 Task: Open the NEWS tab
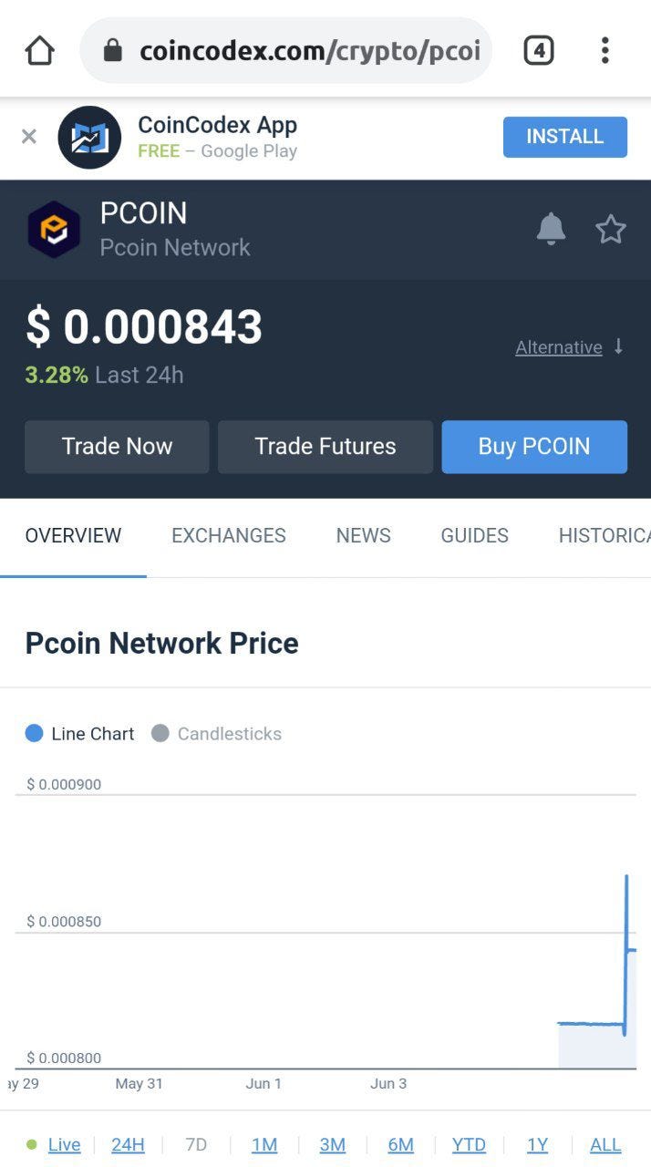click(363, 536)
